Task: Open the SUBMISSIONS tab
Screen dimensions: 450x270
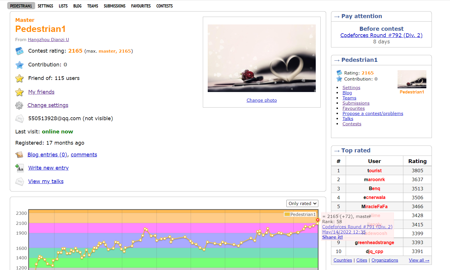Action: 114,6
